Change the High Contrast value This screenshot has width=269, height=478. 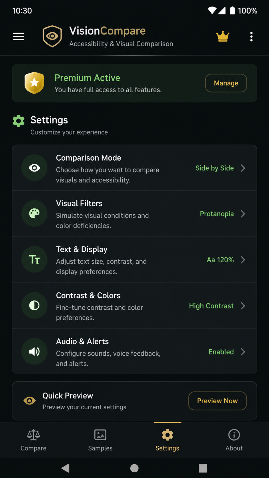point(211,306)
